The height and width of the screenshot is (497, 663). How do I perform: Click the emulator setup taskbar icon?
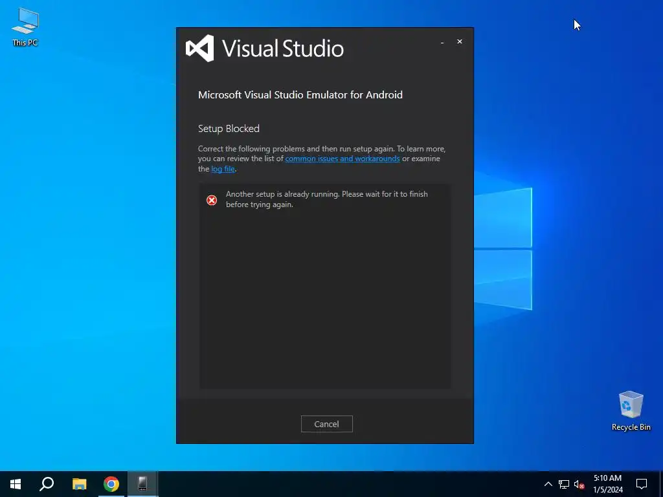[142, 484]
